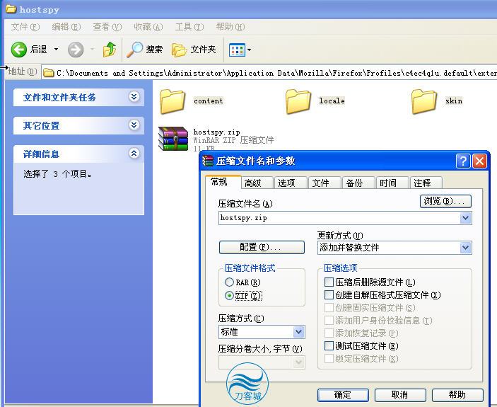Click the dialog Help question mark

click(x=463, y=161)
